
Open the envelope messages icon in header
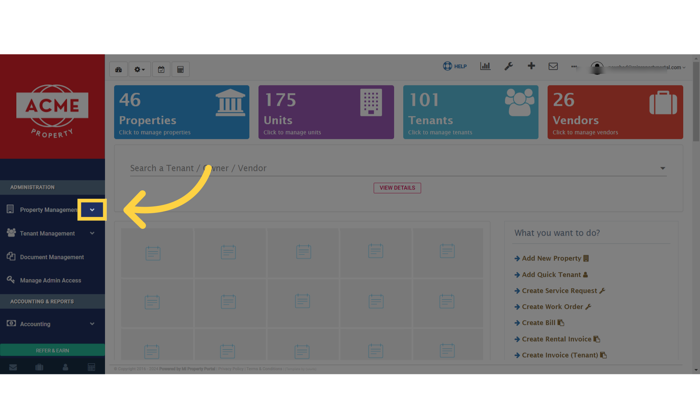point(553,66)
